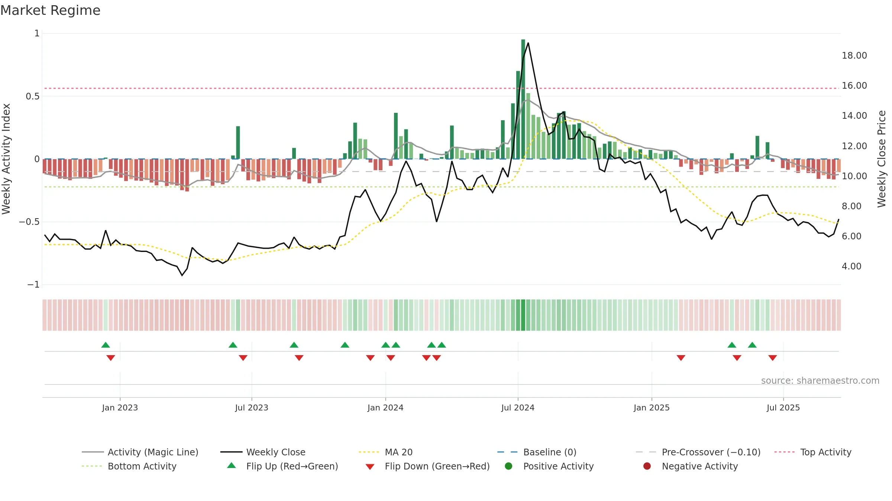Click the 4.00 price axis label
Screen dimensions: 892x501
point(851,266)
